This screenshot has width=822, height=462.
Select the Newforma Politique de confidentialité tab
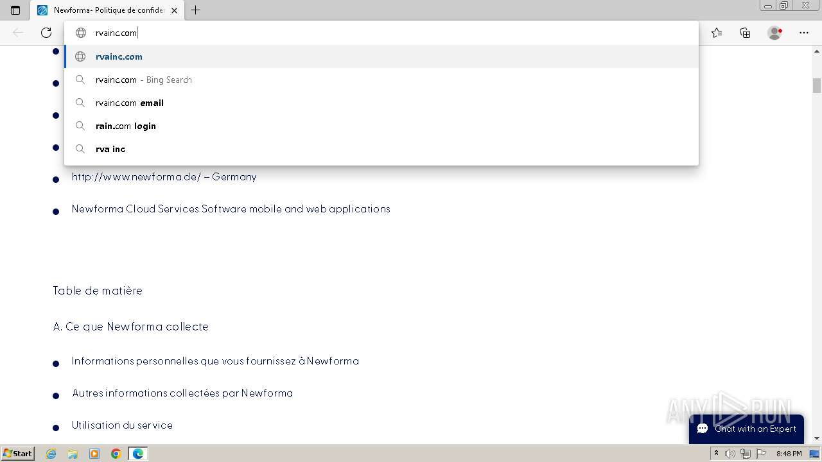107,10
